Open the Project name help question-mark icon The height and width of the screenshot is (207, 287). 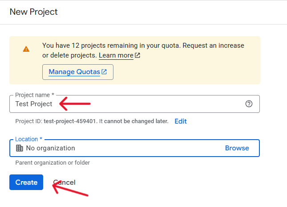pyautogui.click(x=249, y=104)
